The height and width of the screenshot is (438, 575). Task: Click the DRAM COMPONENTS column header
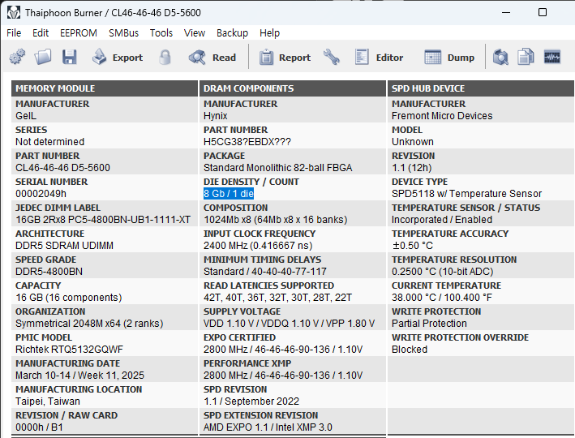pyautogui.click(x=293, y=88)
